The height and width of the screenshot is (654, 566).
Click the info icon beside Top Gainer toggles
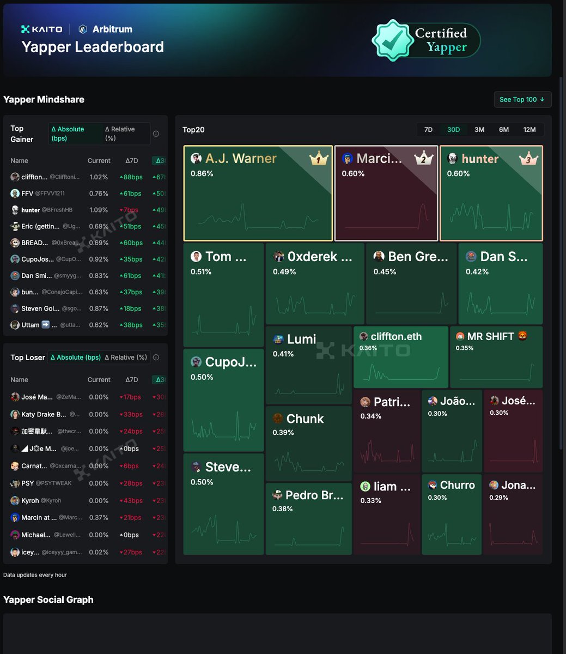pyautogui.click(x=156, y=134)
